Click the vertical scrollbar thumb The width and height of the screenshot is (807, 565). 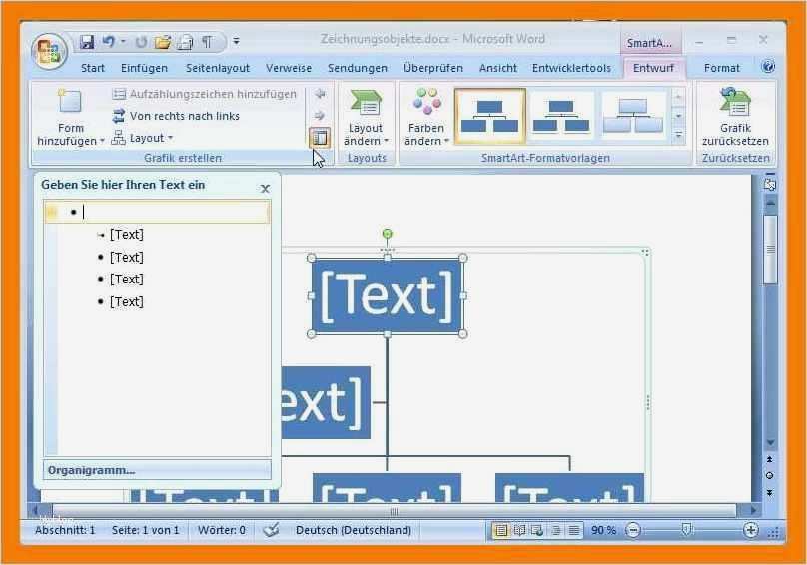pyautogui.click(x=770, y=249)
